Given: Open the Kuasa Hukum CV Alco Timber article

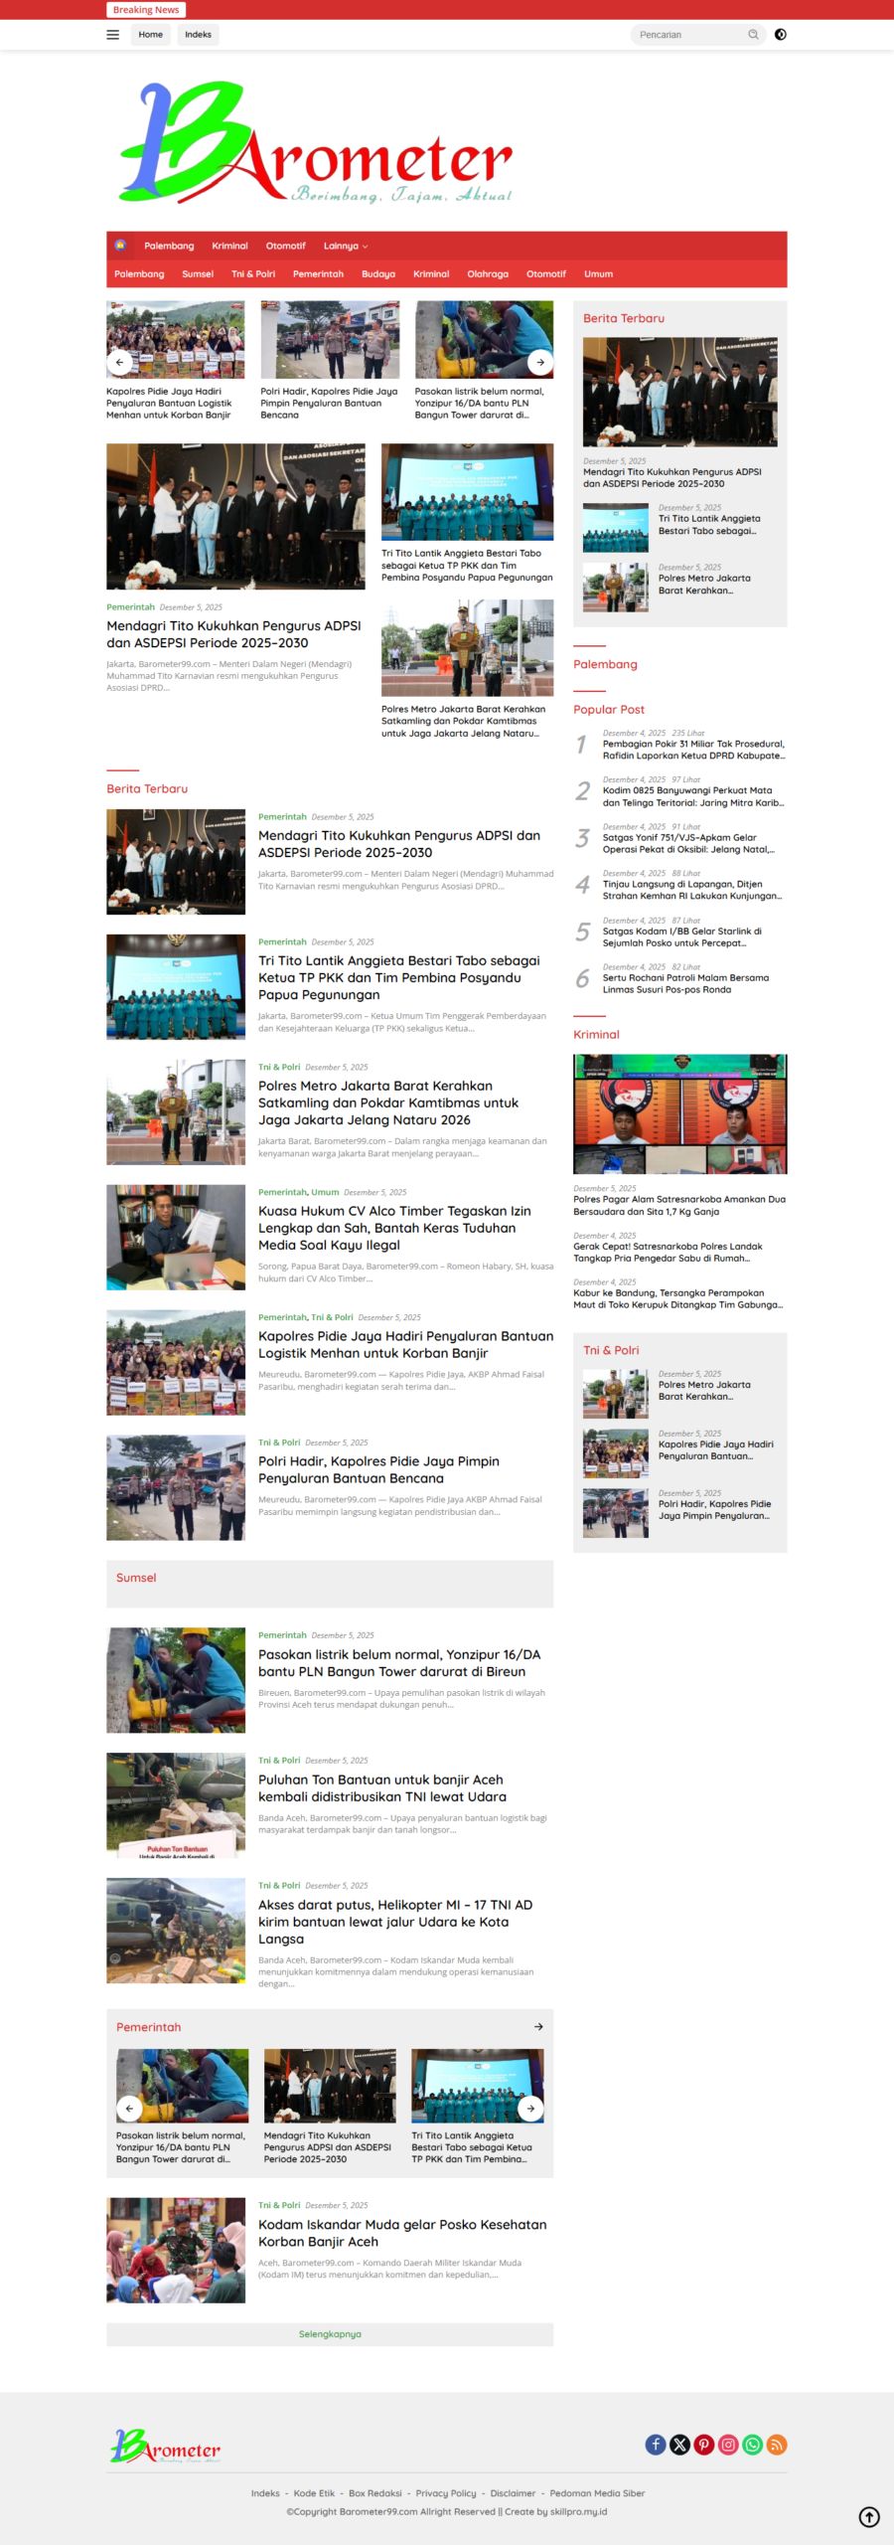Looking at the screenshot, I should pyautogui.click(x=394, y=1228).
